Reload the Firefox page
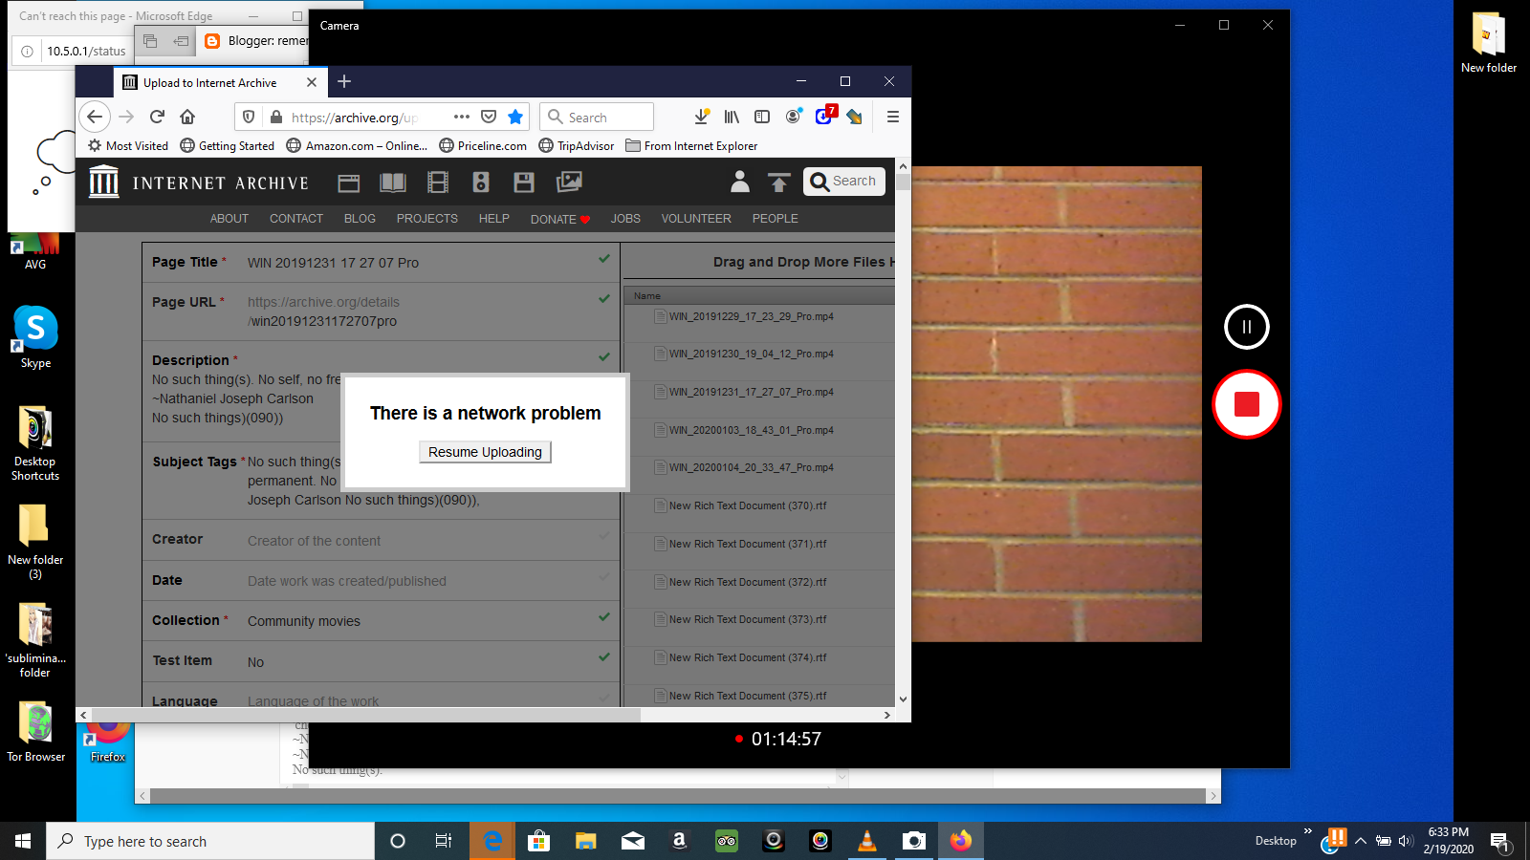This screenshot has height=860, width=1530. pos(157,117)
